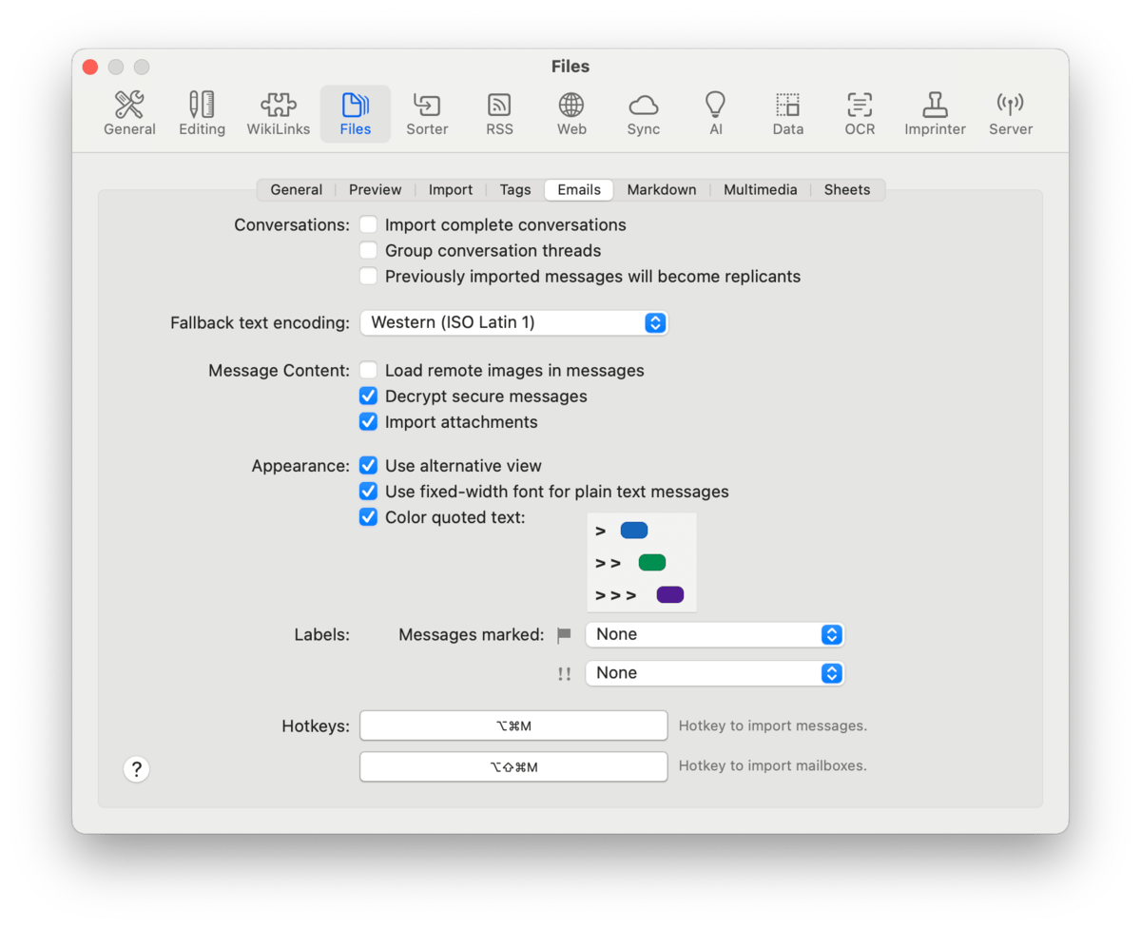Screen dimensions: 1141x929
Task: Open the Imprinter stamp settings
Action: [935, 114]
